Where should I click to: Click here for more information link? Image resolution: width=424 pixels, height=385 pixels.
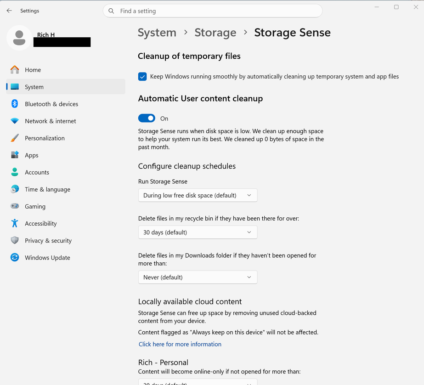coord(180,344)
